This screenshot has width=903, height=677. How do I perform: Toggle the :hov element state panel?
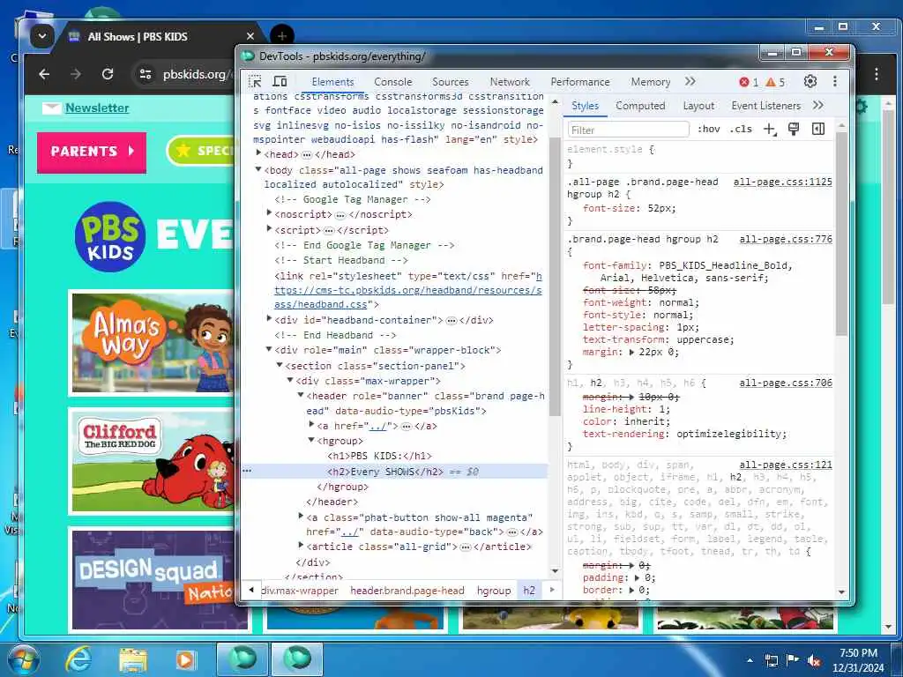pos(708,129)
